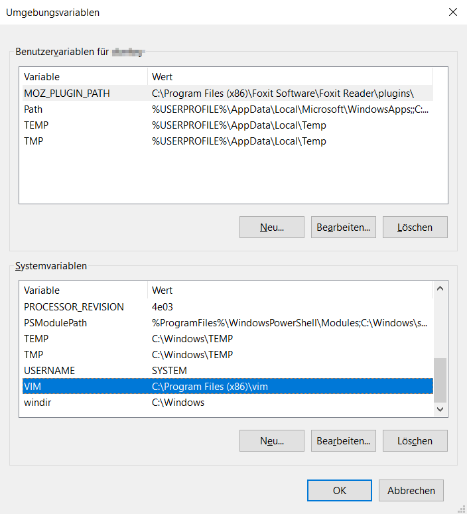Edit the VIM system variable with Bearbeiten
Screen dimensions: 467x514
point(344,441)
